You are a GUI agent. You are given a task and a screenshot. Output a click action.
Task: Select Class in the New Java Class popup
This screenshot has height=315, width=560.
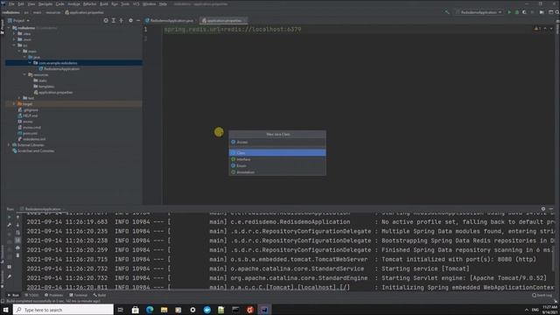click(x=277, y=153)
